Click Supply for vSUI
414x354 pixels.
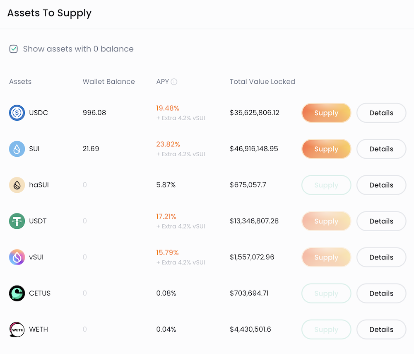pyautogui.click(x=326, y=257)
